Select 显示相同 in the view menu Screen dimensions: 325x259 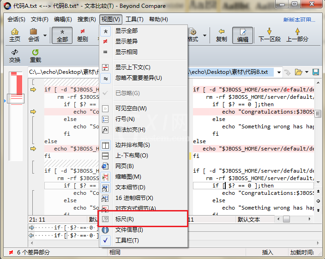click(144, 52)
